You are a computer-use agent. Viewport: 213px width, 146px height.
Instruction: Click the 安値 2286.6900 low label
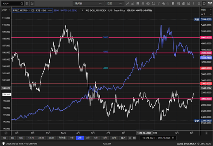tap(203, 120)
